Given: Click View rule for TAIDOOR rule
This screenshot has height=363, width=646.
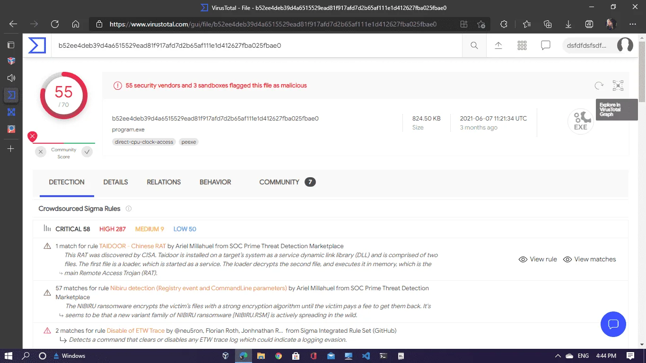Looking at the screenshot, I should [538, 259].
